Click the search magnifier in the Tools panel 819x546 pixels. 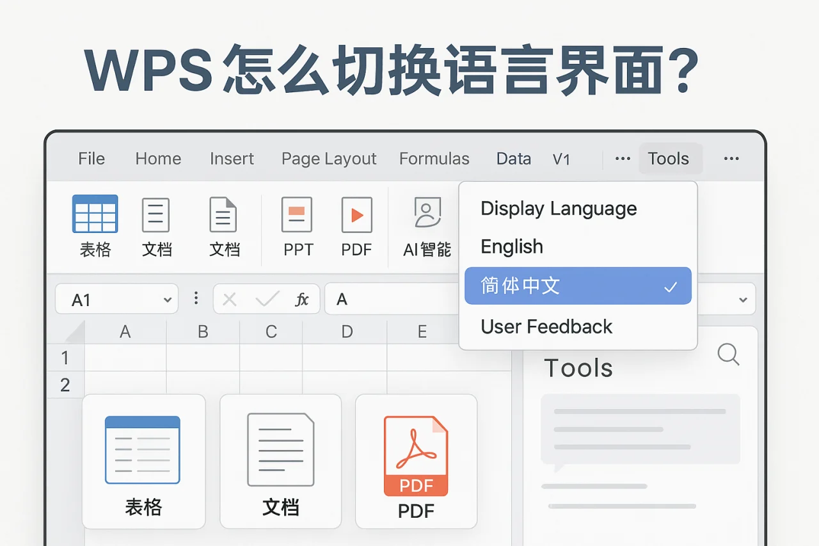coord(729,355)
